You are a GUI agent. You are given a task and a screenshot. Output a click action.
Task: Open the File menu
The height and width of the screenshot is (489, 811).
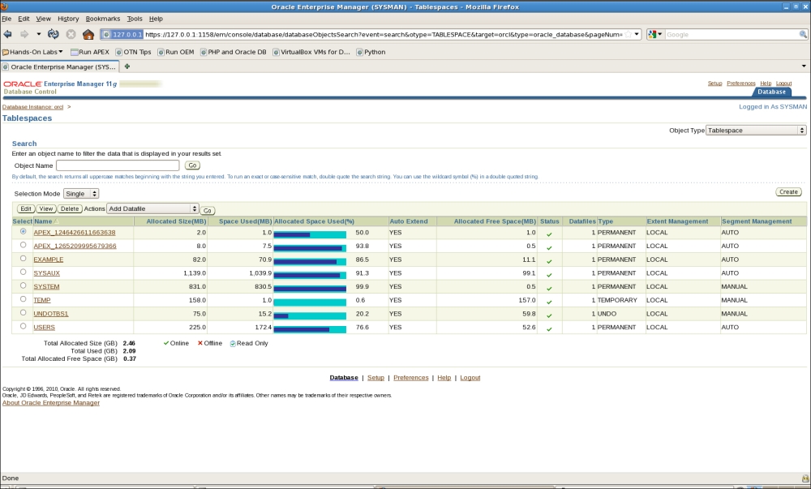(x=6, y=19)
